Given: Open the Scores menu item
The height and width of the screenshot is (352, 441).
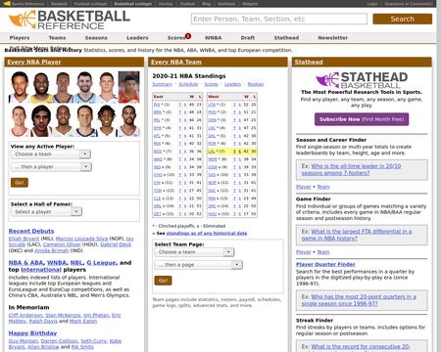Looking at the screenshot, I should 176,38.
